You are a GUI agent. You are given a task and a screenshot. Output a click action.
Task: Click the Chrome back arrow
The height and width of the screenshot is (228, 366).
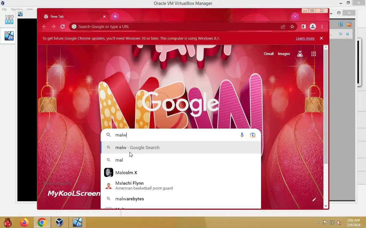tap(44, 27)
